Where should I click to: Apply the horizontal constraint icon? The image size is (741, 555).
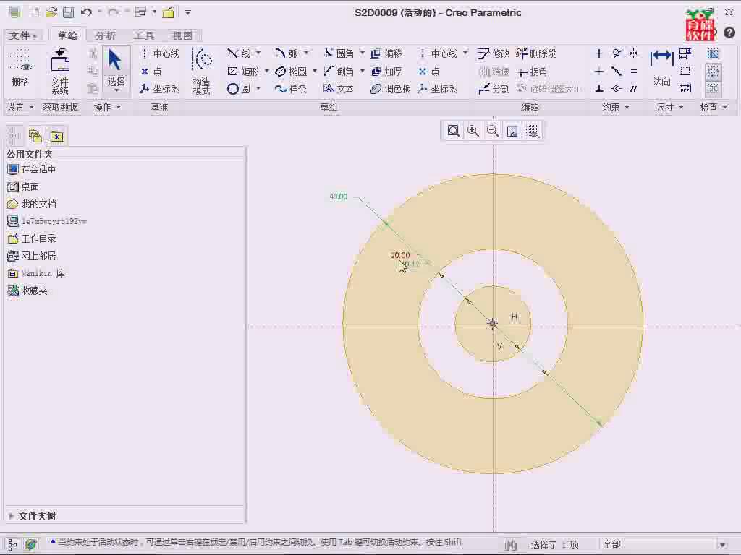pyautogui.click(x=598, y=72)
